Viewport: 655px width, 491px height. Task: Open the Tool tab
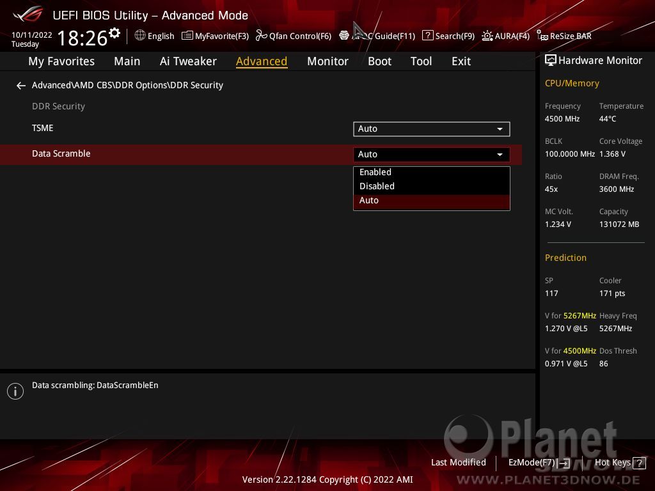pyautogui.click(x=421, y=61)
